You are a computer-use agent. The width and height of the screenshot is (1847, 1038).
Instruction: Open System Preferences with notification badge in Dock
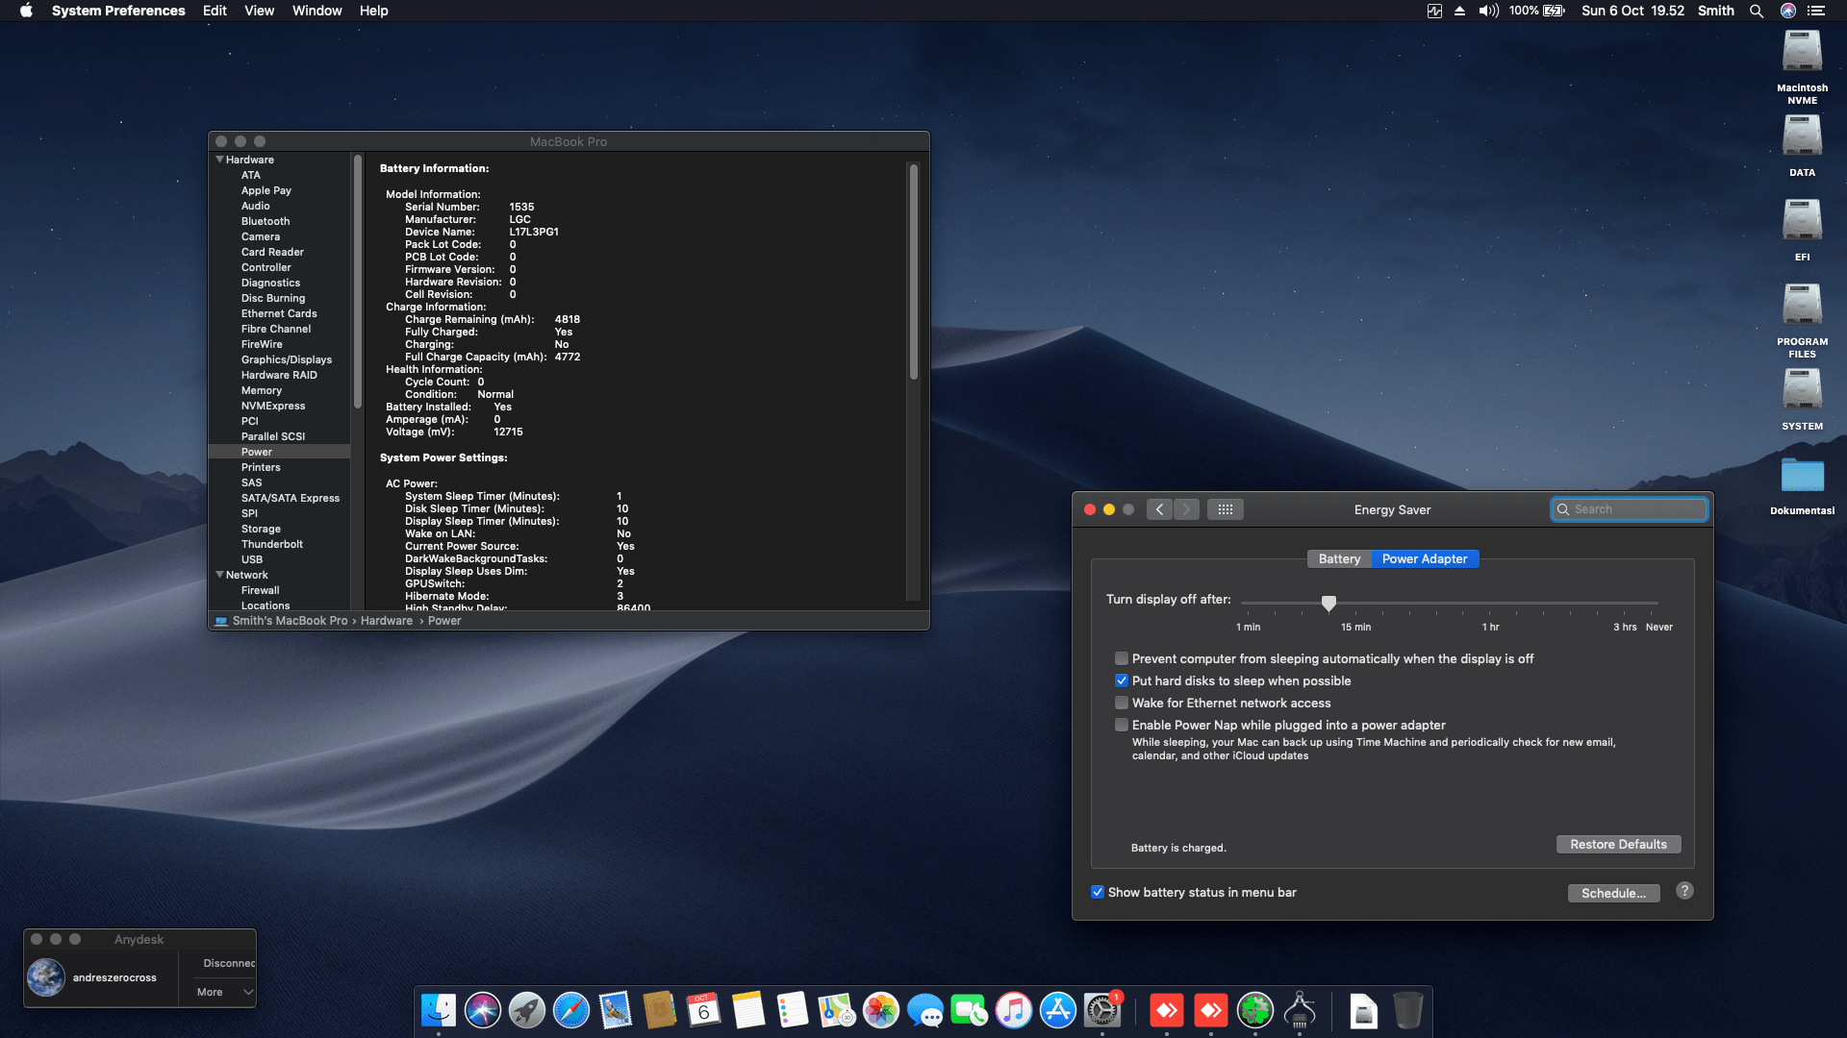1101,1012
